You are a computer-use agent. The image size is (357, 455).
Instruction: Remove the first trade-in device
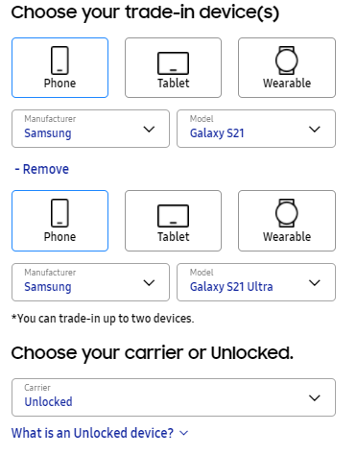42,169
